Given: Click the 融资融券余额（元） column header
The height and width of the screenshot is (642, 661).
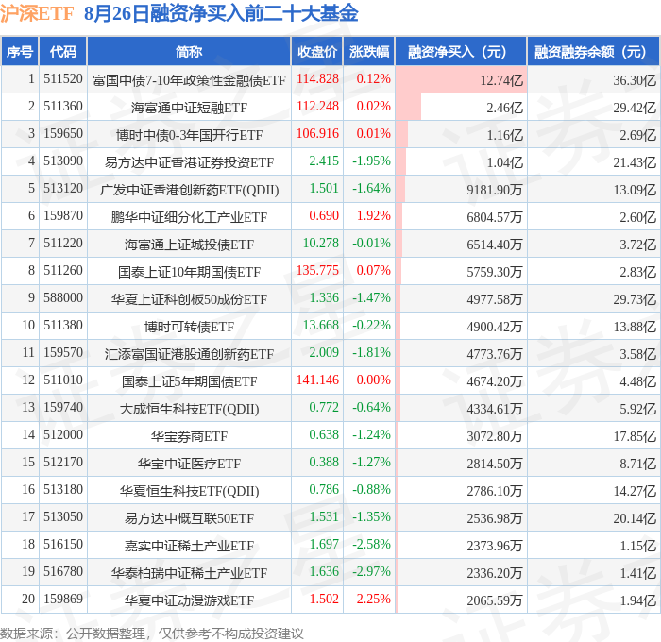Looking at the screenshot, I should [593, 51].
